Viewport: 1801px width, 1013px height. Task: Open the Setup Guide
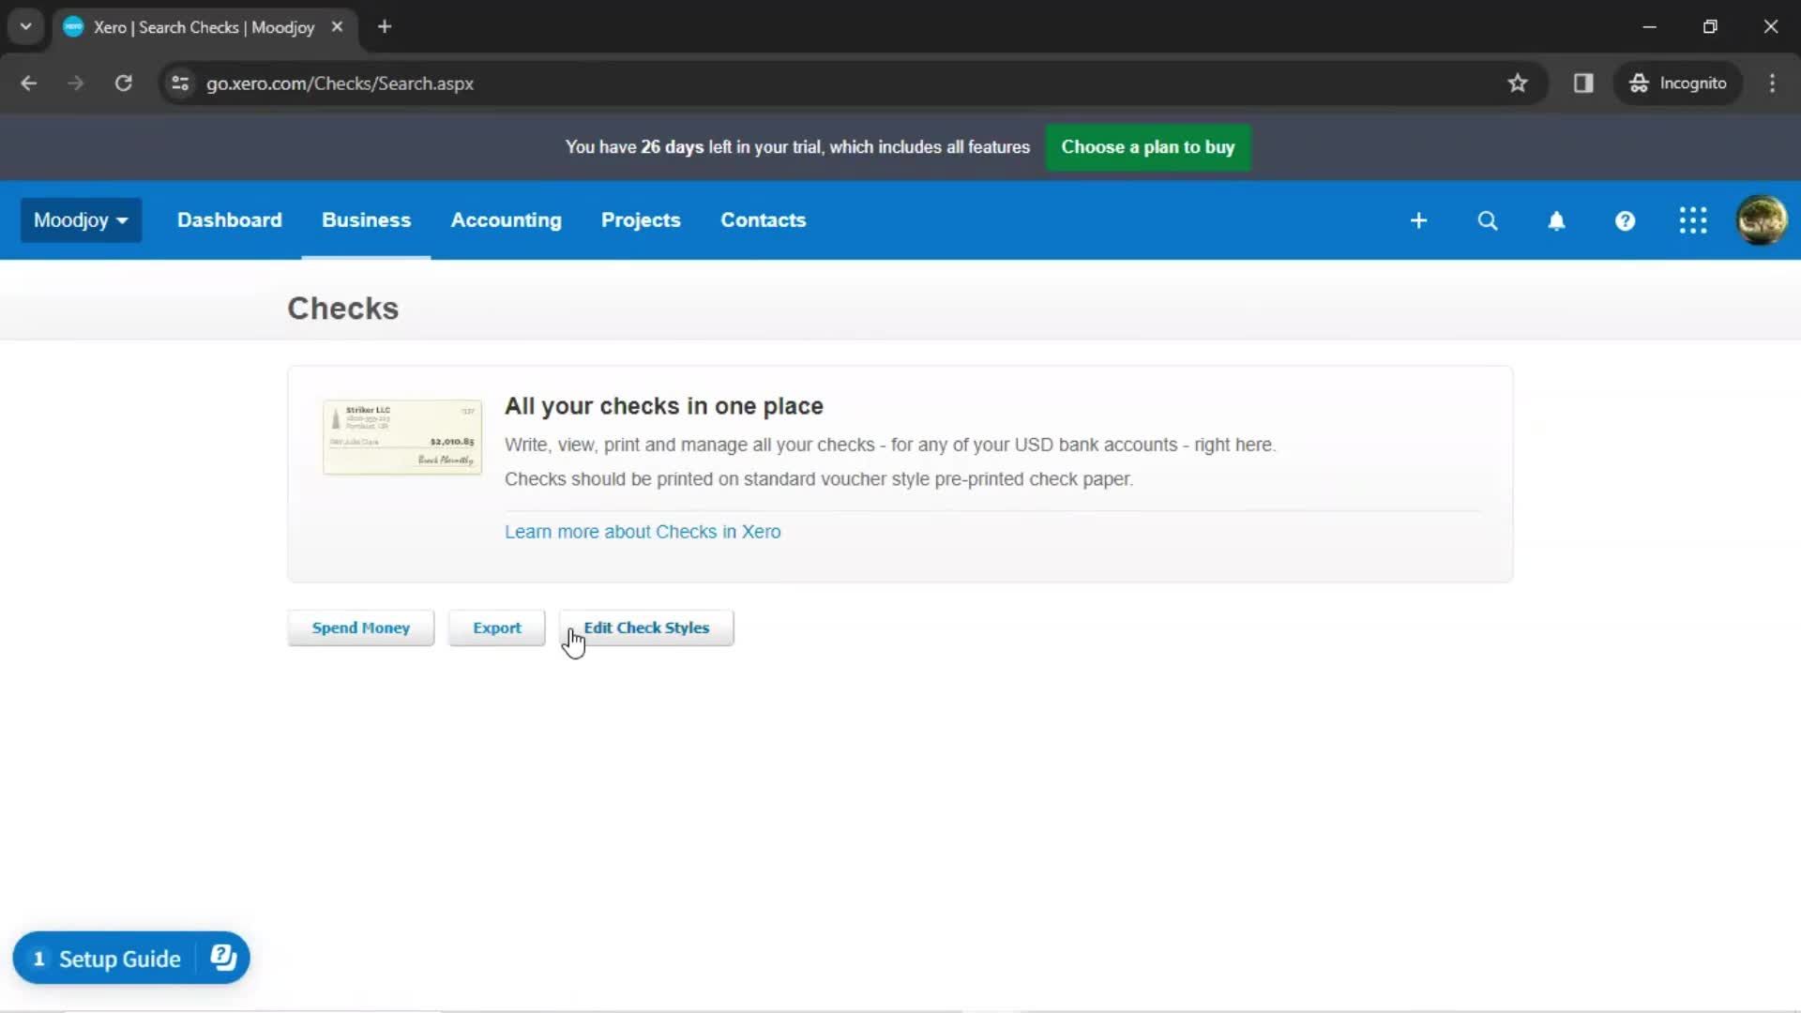pyautogui.click(x=119, y=959)
